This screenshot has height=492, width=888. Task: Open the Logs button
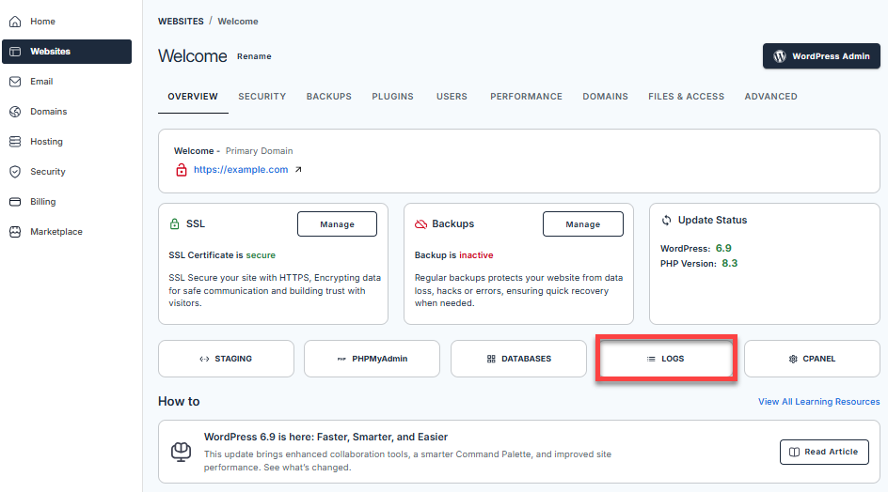click(x=665, y=359)
